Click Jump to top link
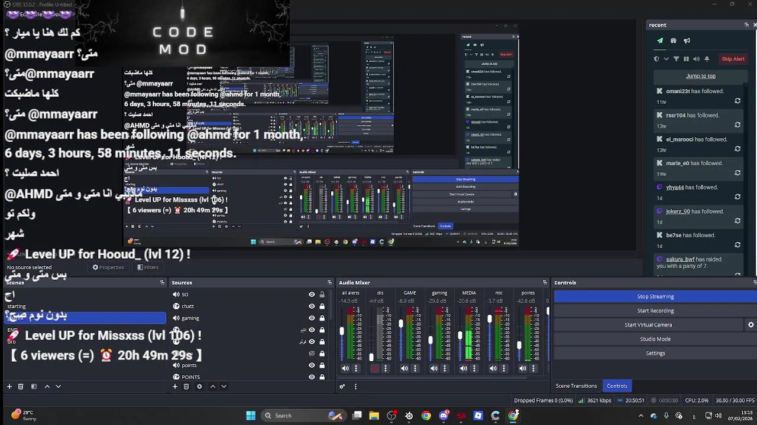Viewport: 757px width, 425px height. pos(701,76)
